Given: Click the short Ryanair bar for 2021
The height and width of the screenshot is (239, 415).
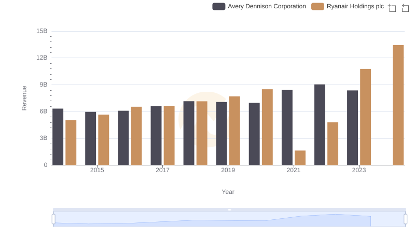Looking at the screenshot, I should 300,158.
